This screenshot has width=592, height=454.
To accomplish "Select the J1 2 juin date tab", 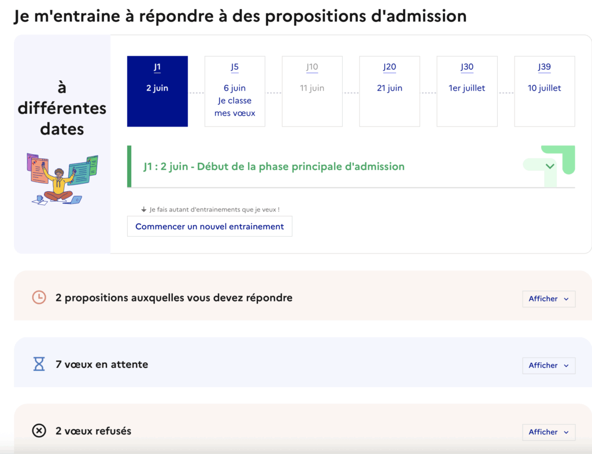I will click(x=157, y=91).
